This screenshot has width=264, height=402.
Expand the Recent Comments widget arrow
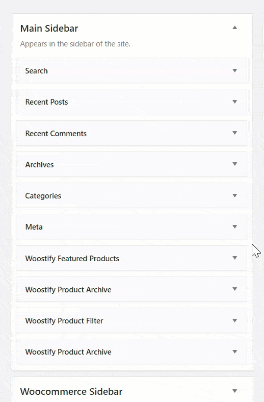click(234, 133)
